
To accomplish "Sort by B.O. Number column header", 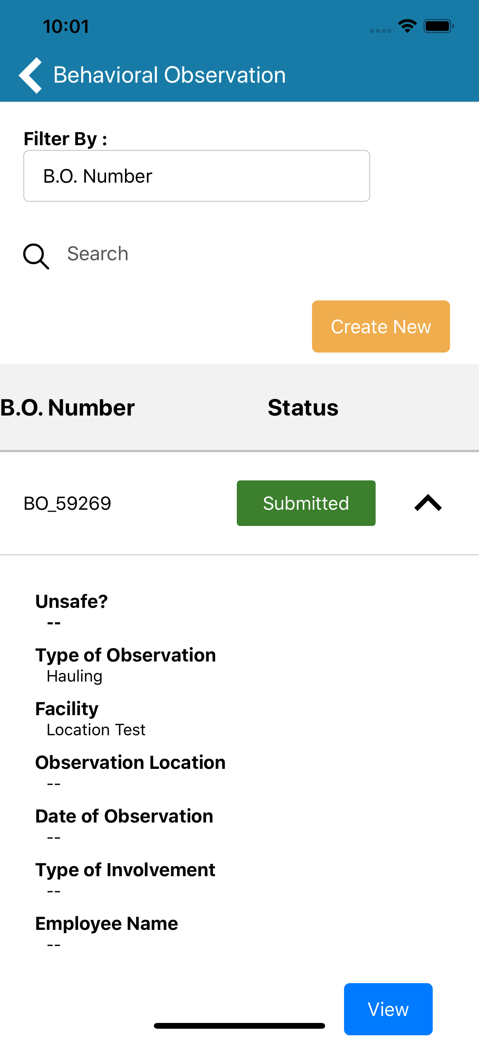I will (x=67, y=407).
